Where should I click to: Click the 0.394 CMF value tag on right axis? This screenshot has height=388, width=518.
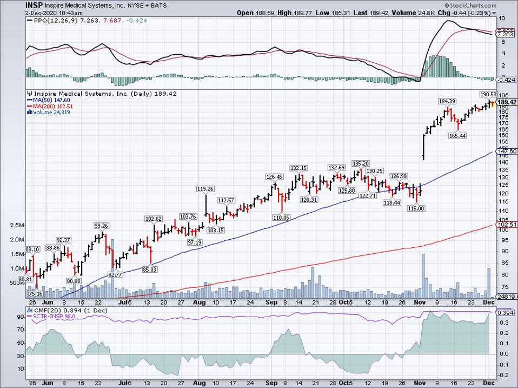point(506,313)
